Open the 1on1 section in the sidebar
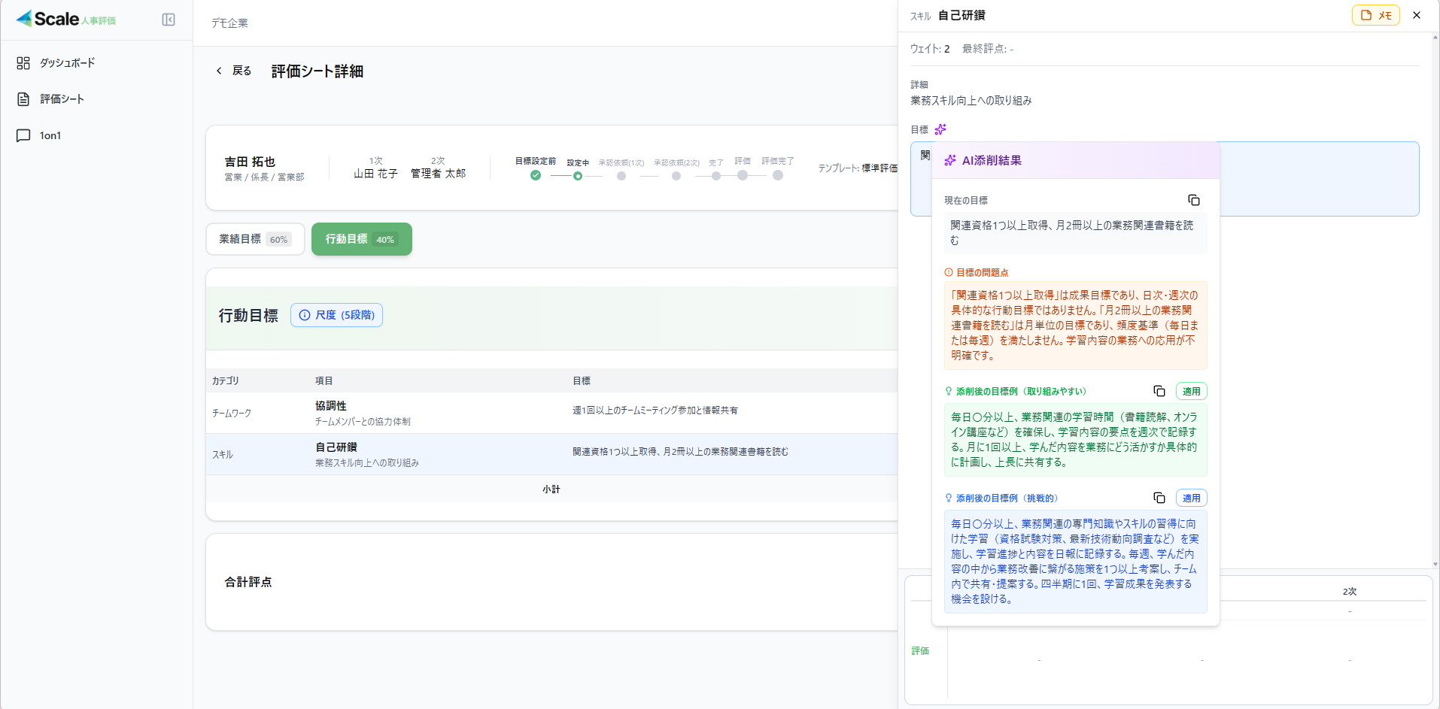Image resolution: width=1440 pixels, height=709 pixels. [x=49, y=135]
